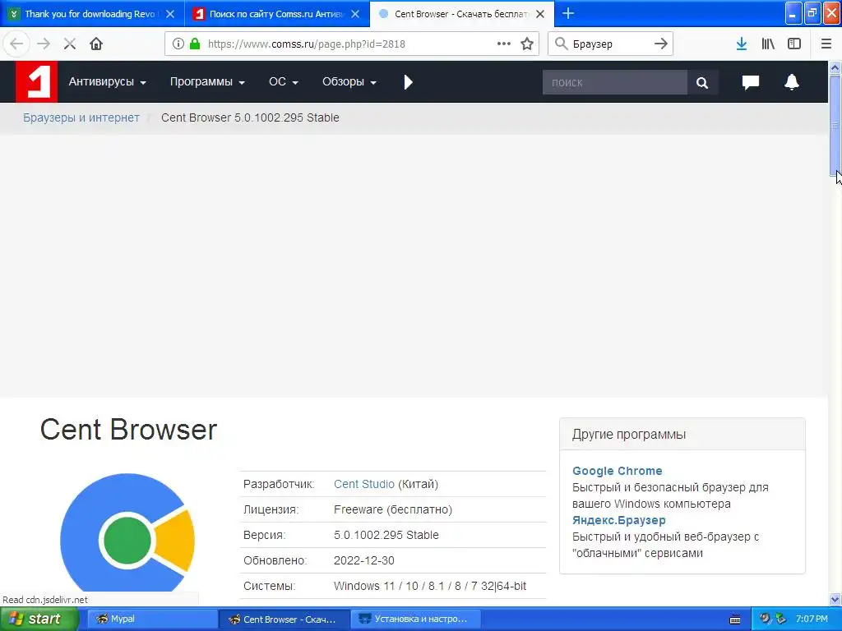842x631 pixels.
Task: Open notifications bell icon
Action: pyautogui.click(x=792, y=82)
